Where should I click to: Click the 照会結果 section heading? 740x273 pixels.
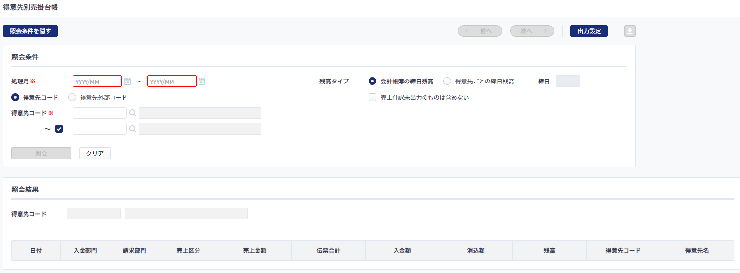[x=25, y=190]
